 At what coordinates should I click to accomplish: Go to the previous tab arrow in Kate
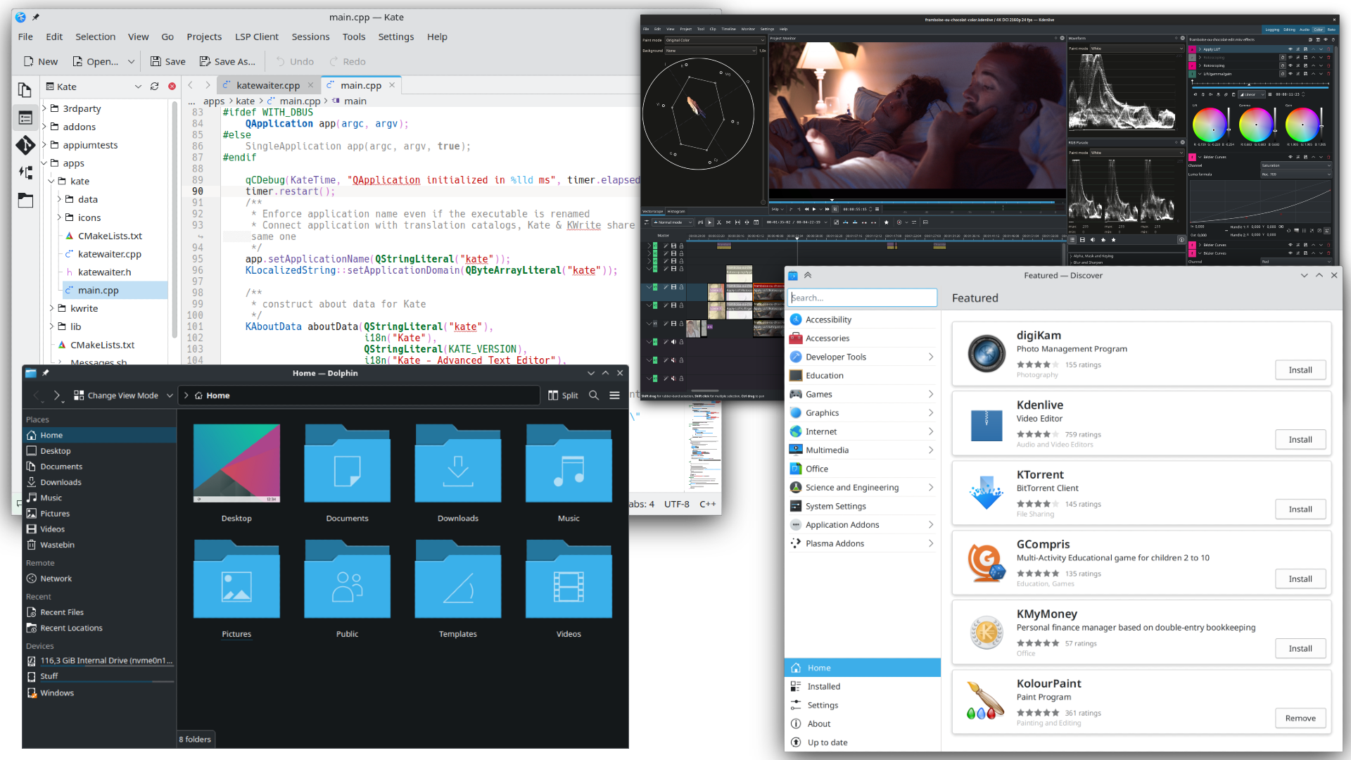click(190, 85)
